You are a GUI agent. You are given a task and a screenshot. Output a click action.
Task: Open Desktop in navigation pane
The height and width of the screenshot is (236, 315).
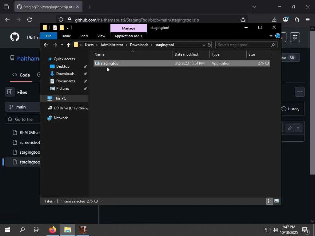click(x=63, y=66)
